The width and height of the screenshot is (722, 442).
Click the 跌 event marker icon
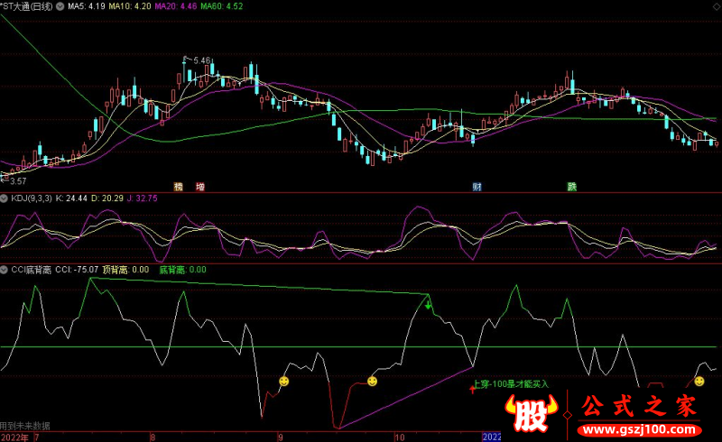tap(572, 187)
